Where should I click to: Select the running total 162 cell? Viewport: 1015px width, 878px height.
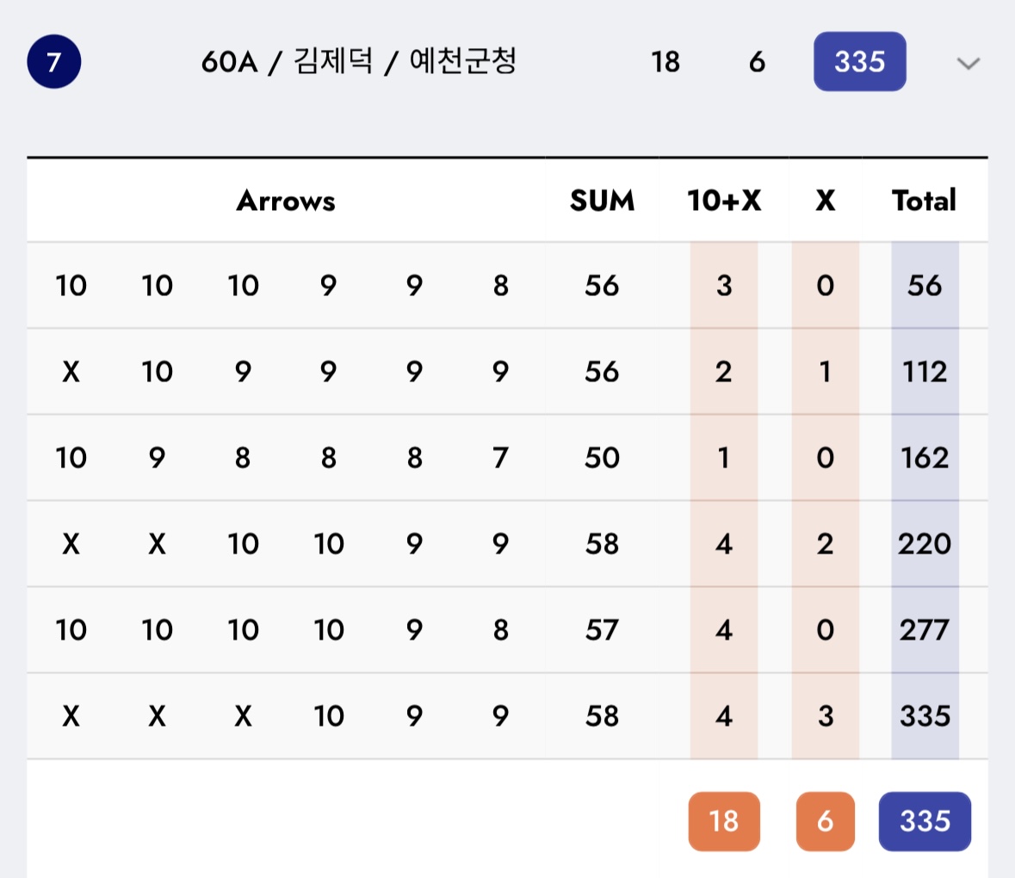coord(925,458)
